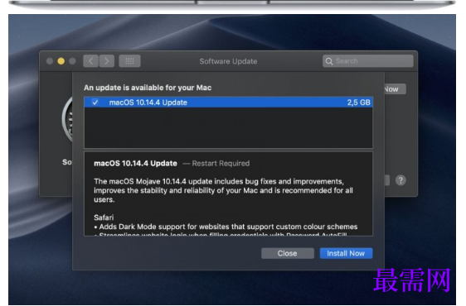
Task: Click the "An update is available" heading
Action: coord(148,88)
